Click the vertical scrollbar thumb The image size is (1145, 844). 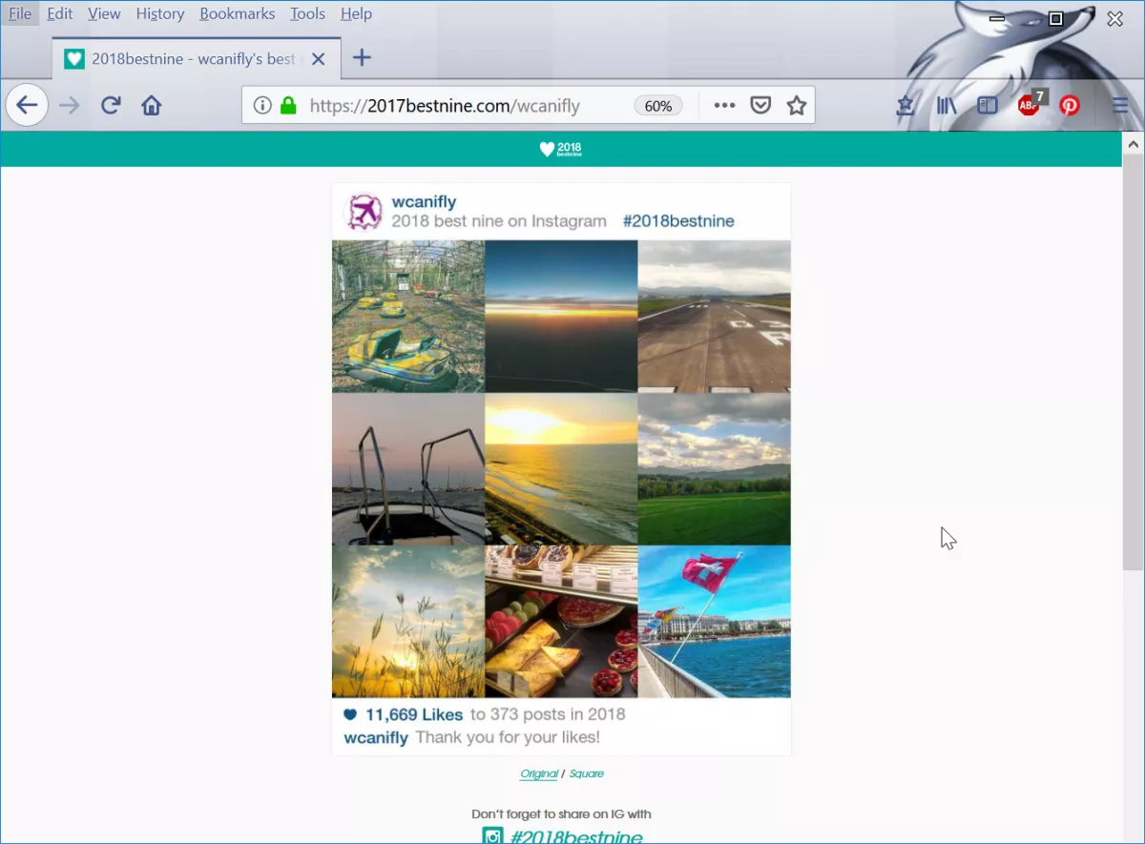(x=1133, y=362)
